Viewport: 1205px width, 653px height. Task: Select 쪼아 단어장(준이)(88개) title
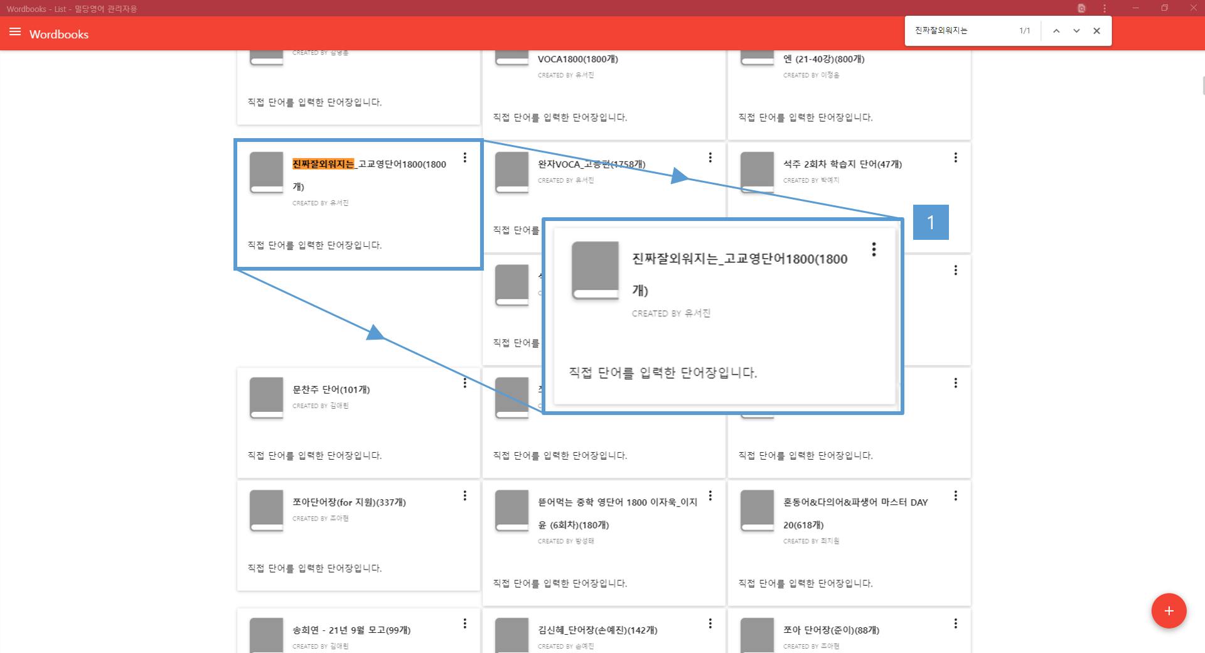point(831,630)
